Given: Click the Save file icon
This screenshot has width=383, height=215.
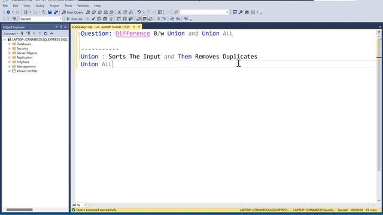Looking at the screenshot, I should point(50,12).
